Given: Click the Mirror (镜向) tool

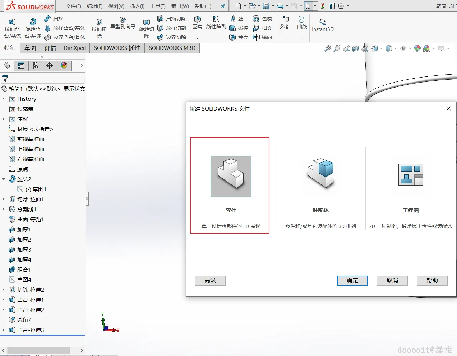Looking at the screenshot, I should (262, 37).
